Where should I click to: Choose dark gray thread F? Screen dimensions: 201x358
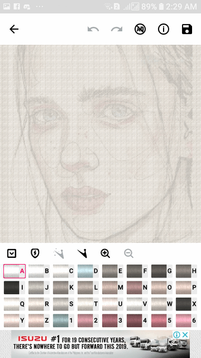137,271
